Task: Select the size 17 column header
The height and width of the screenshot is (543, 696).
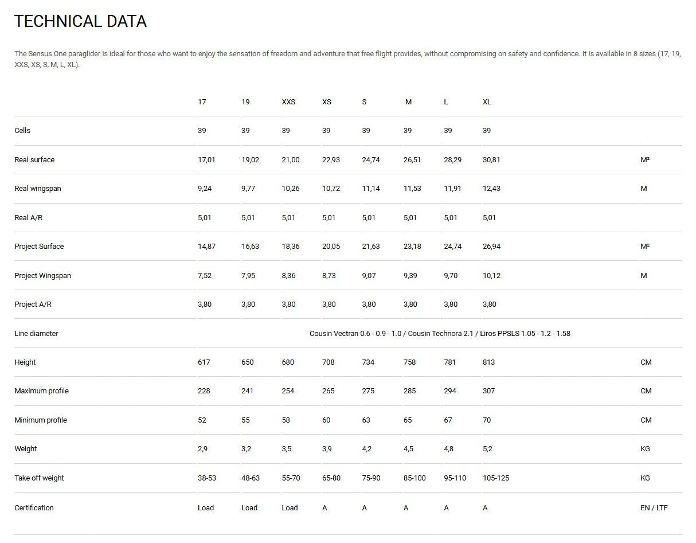Action: (x=202, y=102)
